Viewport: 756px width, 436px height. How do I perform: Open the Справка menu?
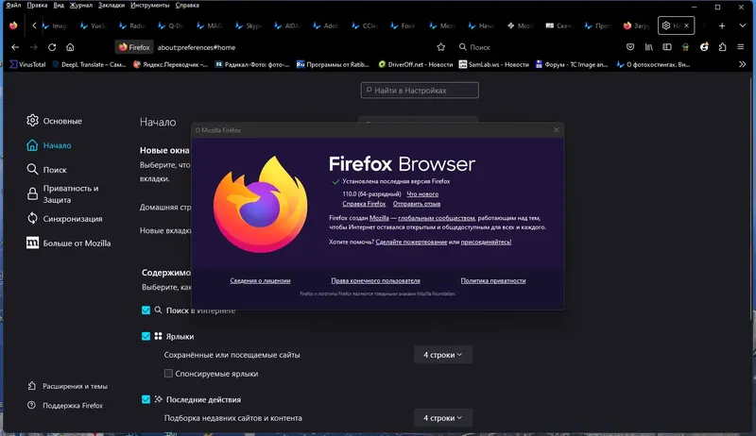click(187, 6)
